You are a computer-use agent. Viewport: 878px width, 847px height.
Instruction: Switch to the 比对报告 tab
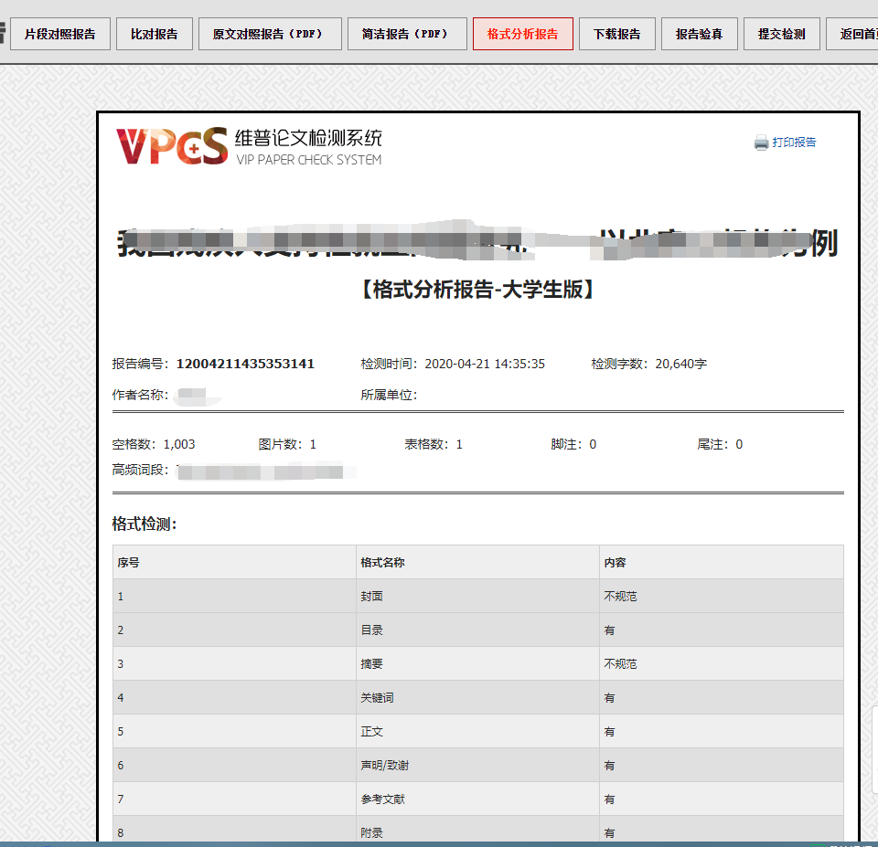pyautogui.click(x=155, y=35)
